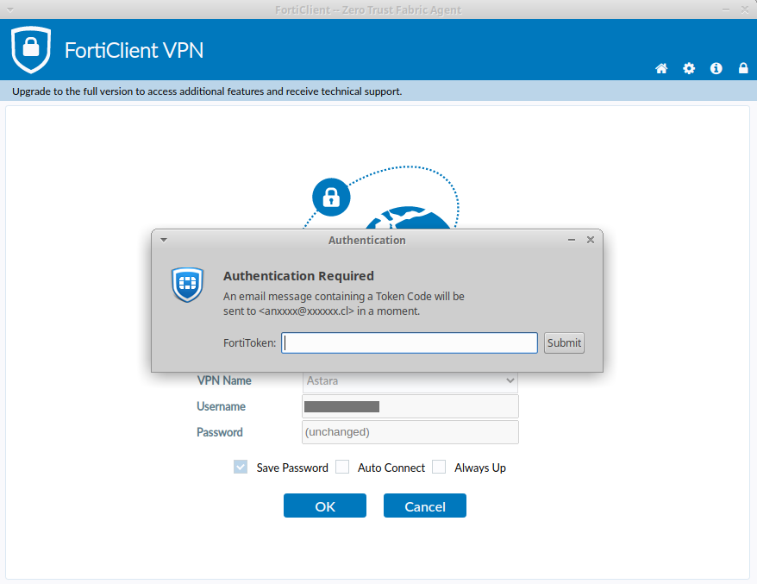This screenshot has height=584, width=757.
Task: Click the Password field showing (unchanged)
Action: tap(410, 432)
